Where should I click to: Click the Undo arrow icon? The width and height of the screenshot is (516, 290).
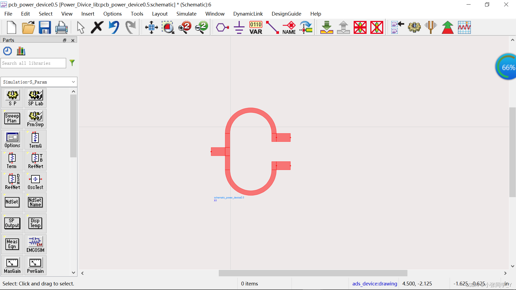click(x=114, y=27)
